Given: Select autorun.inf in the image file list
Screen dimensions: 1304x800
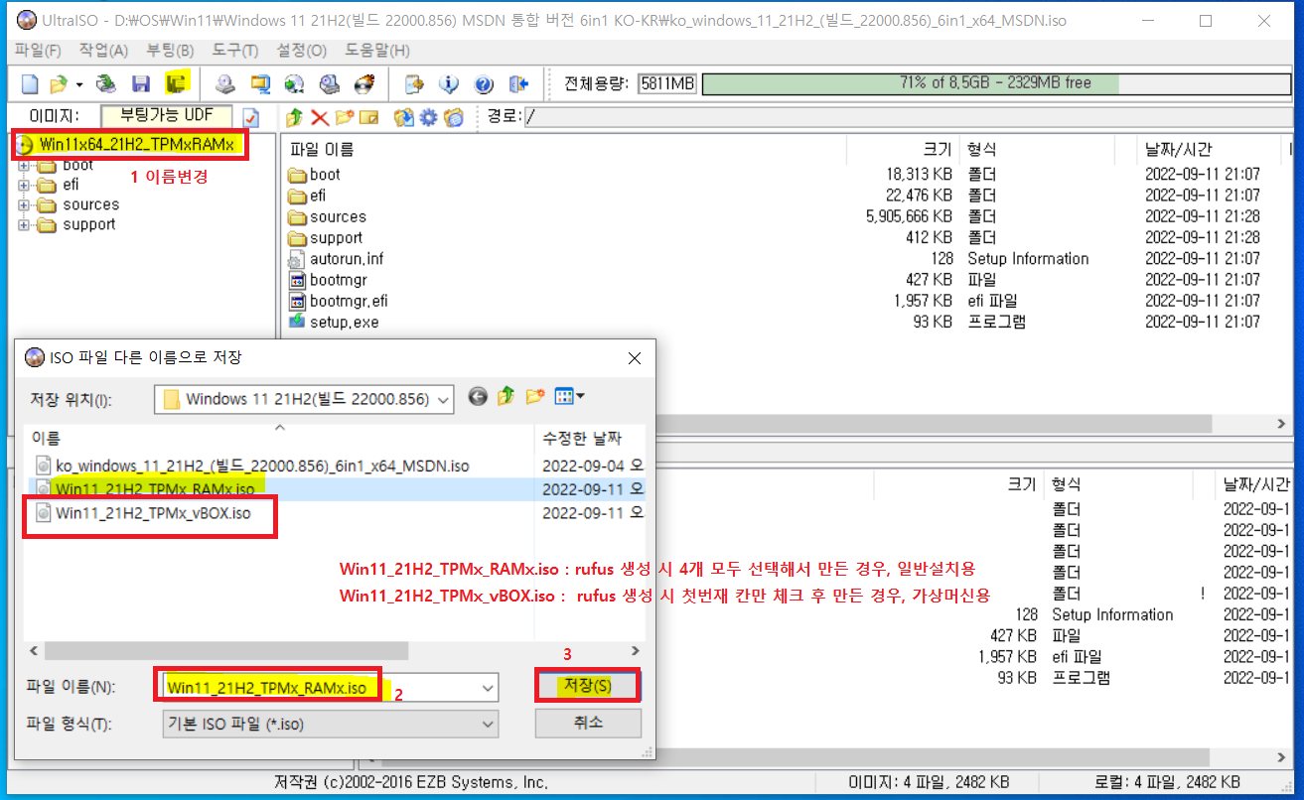Looking at the screenshot, I should coord(347,259).
